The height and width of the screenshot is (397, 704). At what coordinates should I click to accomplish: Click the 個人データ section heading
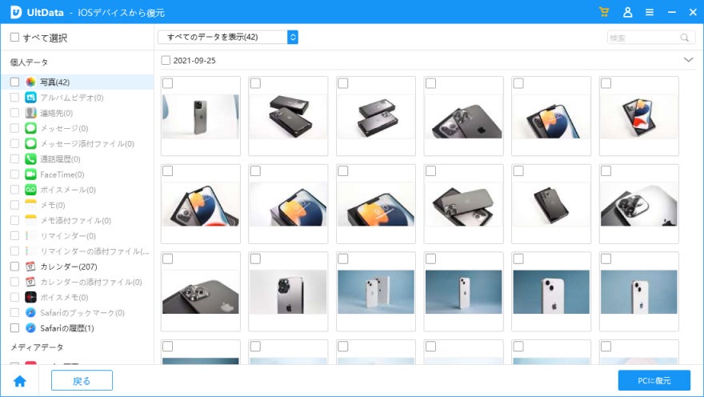tap(29, 62)
